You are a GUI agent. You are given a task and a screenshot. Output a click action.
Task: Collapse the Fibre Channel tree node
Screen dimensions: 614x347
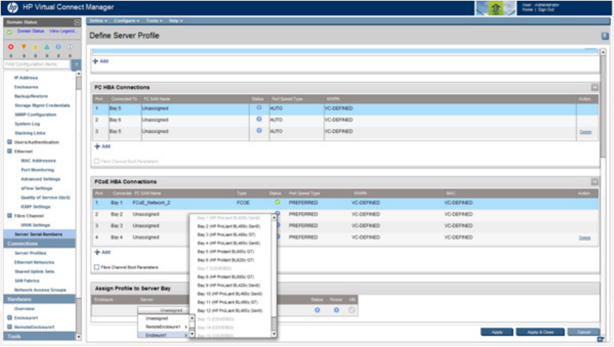(x=10, y=215)
